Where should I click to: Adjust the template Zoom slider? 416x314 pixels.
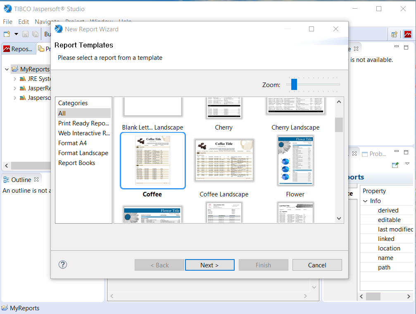coord(294,84)
